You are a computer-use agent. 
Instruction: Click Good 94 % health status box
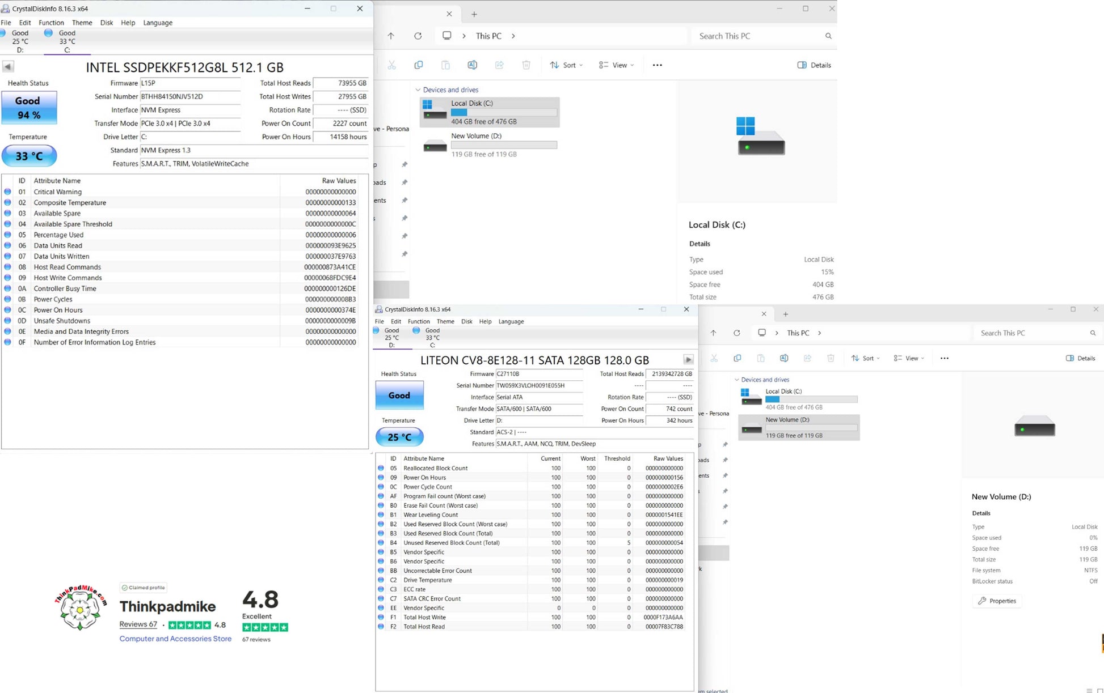[29, 107]
